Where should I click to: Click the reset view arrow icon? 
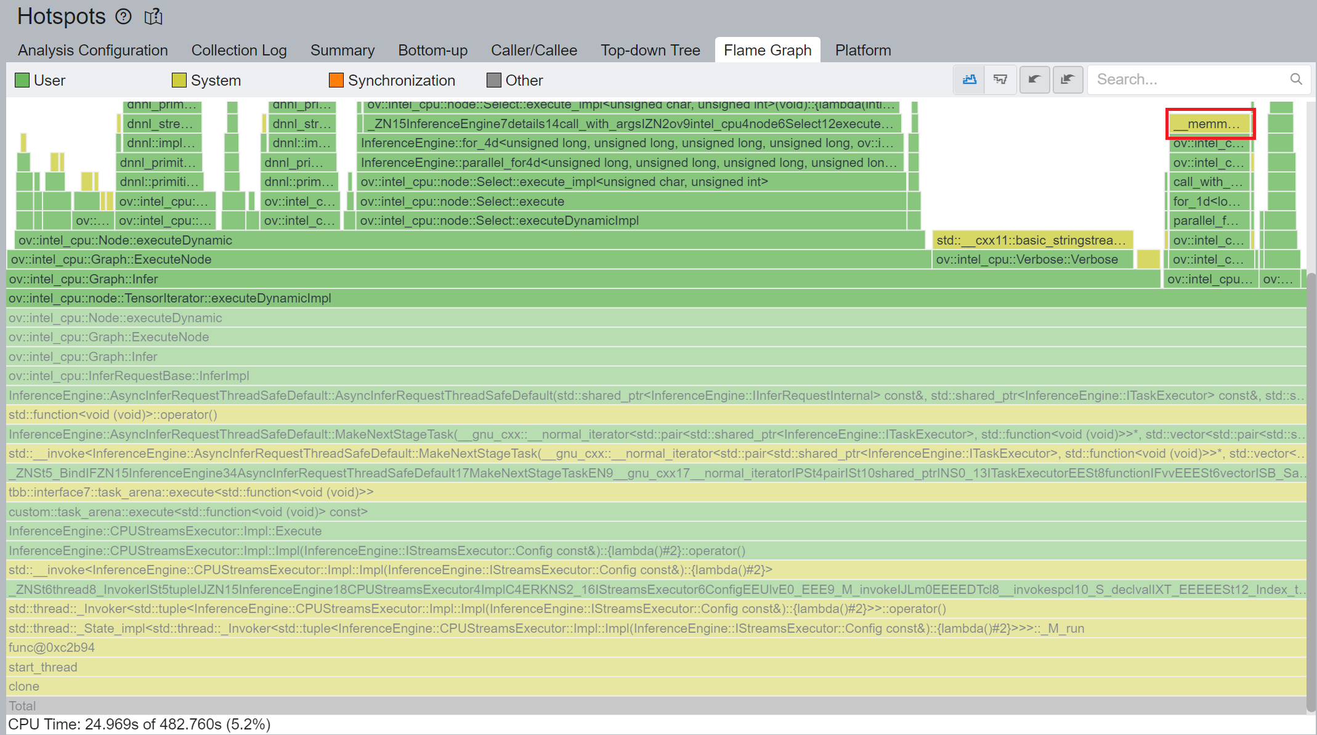tap(1068, 79)
